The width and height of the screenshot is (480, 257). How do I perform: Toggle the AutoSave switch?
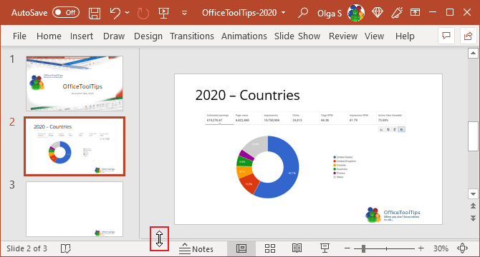click(66, 13)
